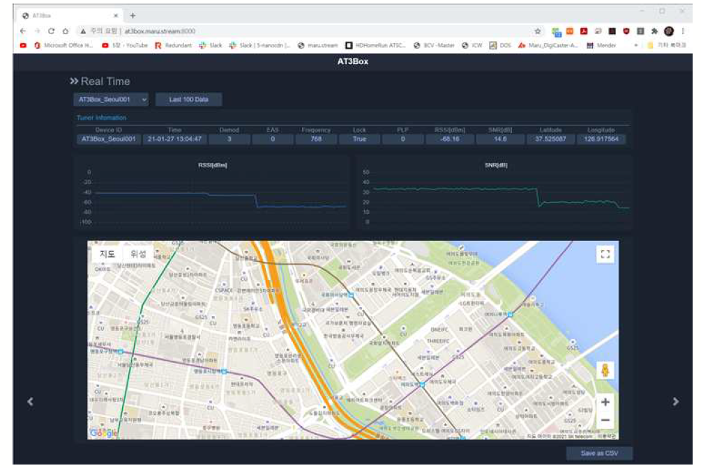701x468 pixels.
Task: Select the Latitude value 37.525087
Action: (x=550, y=139)
